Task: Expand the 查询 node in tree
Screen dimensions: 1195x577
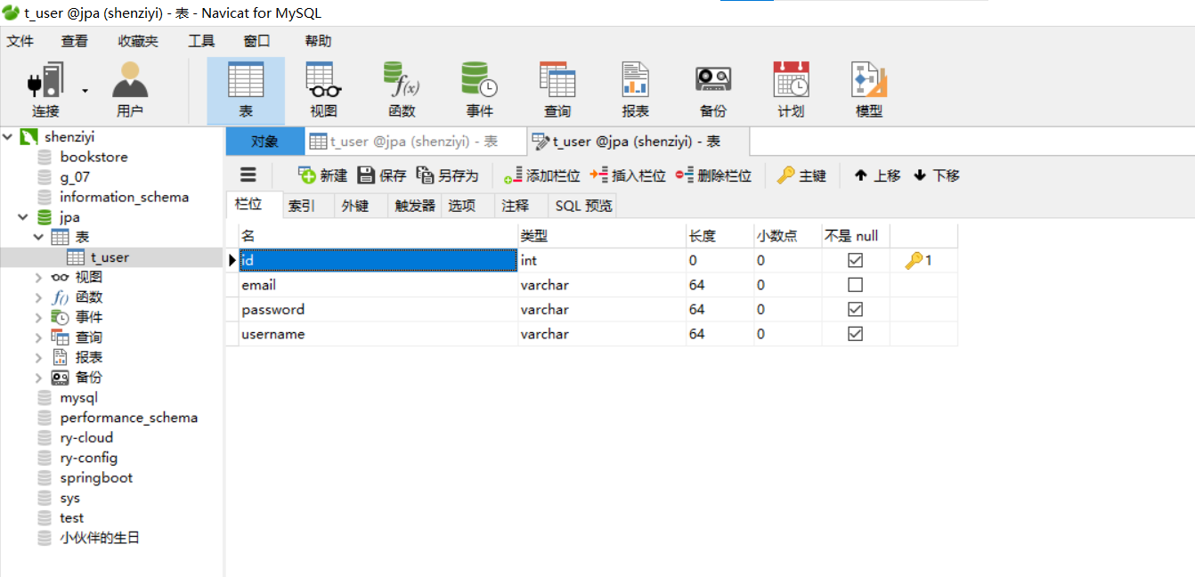Action: pyautogui.click(x=38, y=337)
